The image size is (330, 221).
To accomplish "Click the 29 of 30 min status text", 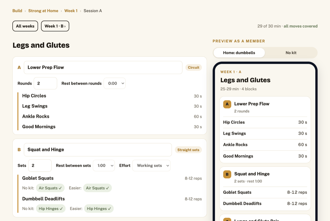I will 269,26.
